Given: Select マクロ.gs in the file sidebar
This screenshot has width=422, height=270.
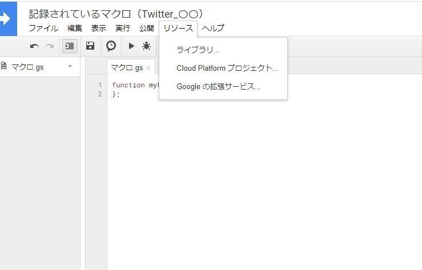Looking at the screenshot, I should pyautogui.click(x=40, y=67).
